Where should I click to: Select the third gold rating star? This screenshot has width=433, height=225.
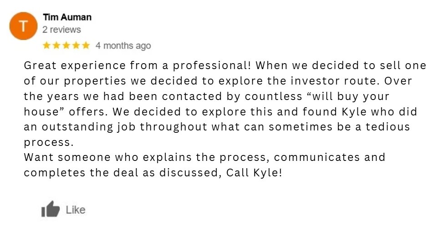(66, 45)
